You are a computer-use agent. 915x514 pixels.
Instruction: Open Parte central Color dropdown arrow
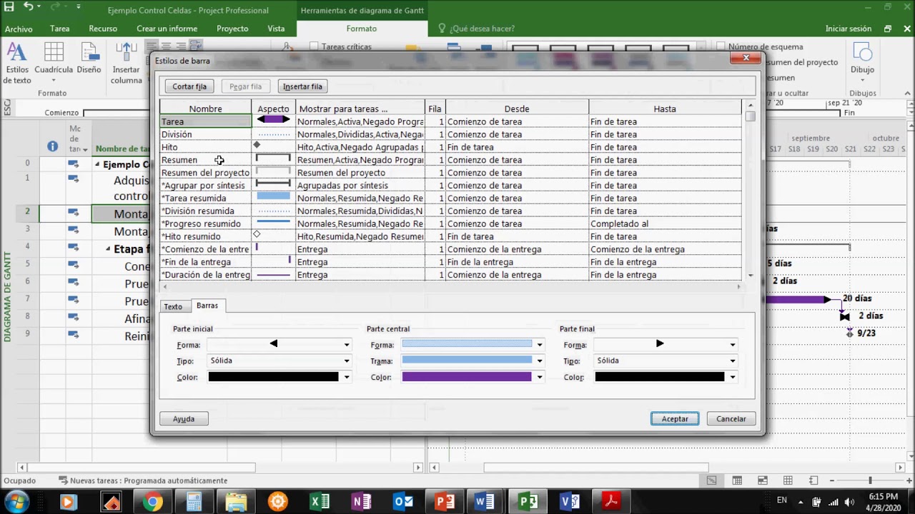click(x=540, y=377)
